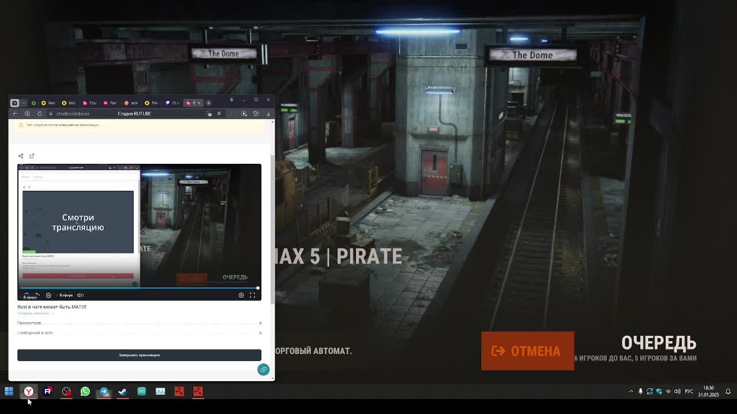Screen dimensions: 737x414
Task: Click the teal app icon on taskbar
Action: tap(142, 392)
